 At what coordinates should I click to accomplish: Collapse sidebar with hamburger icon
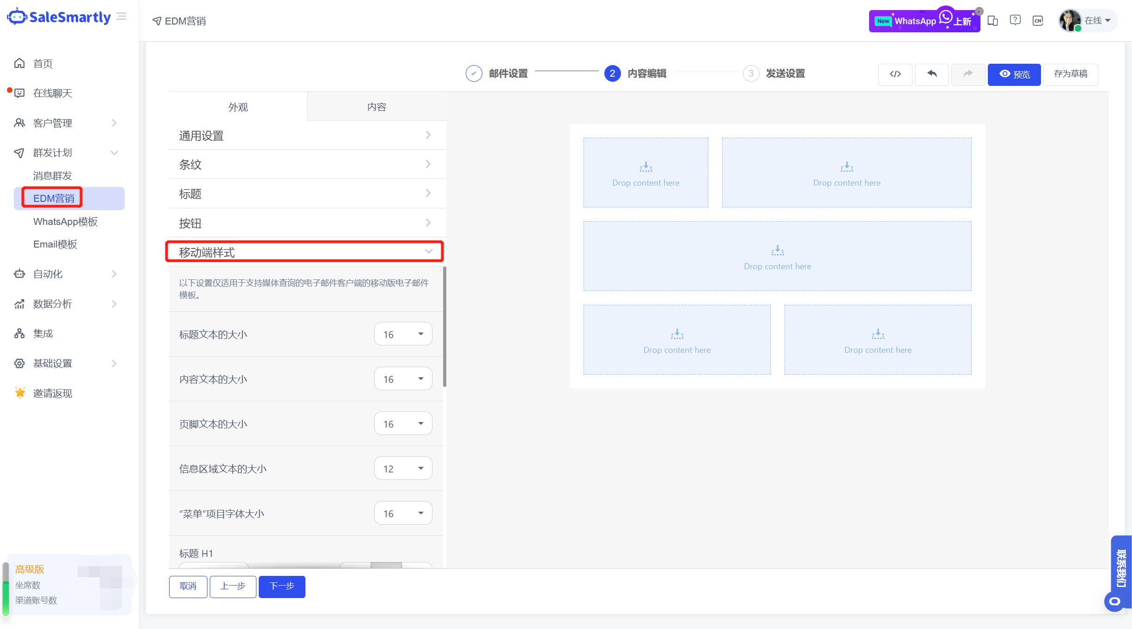click(x=122, y=17)
